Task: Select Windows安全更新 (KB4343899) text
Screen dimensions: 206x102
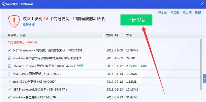Action: click(35, 97)
